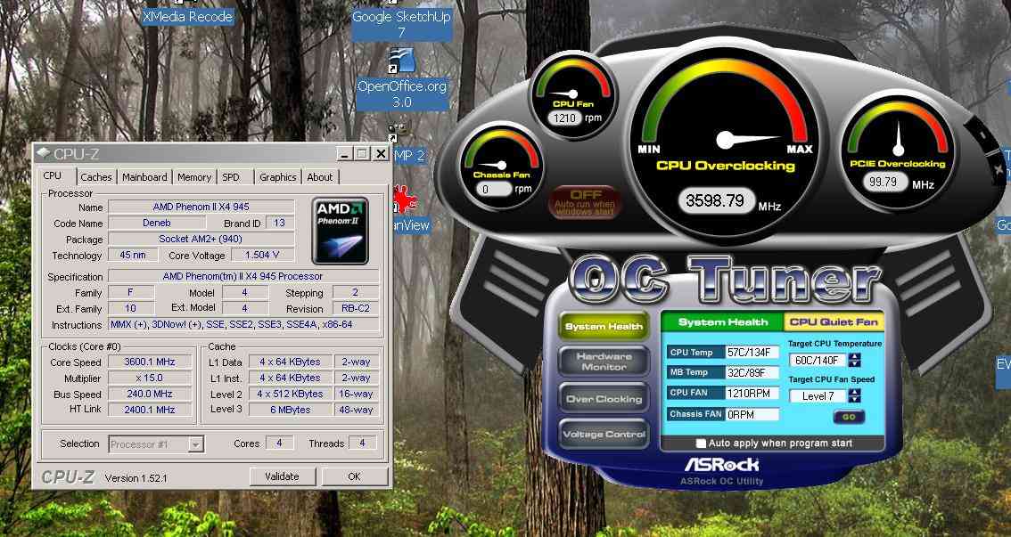
Task: Click the Chassis Fan gauge
Action: pyautogui.click(x=501, y=166)
